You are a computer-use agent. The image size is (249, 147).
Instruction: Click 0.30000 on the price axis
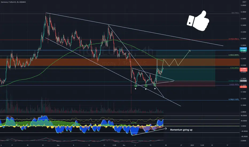point(243,38)
